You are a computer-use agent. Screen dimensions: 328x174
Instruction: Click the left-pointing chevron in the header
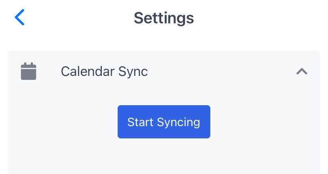click(x=19, y=17)
